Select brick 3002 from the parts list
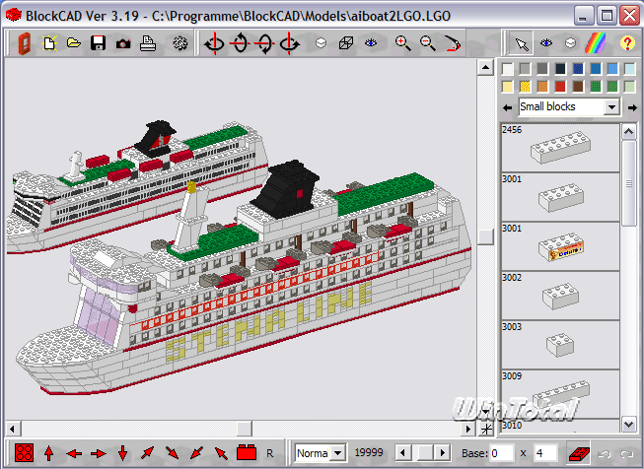 [x=560, y=296]
